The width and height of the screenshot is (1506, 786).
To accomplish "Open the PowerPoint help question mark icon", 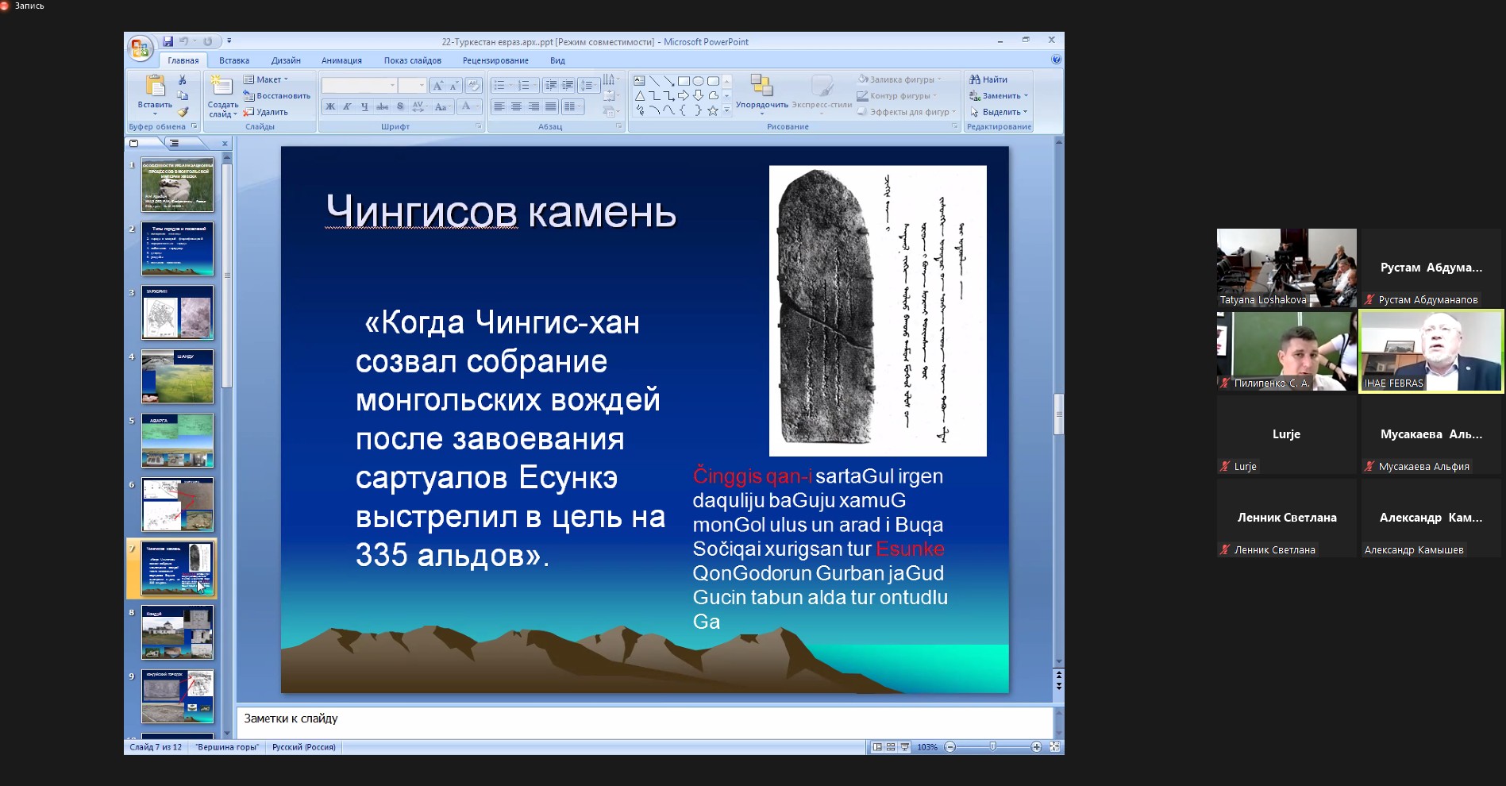I will (1056, 60).
